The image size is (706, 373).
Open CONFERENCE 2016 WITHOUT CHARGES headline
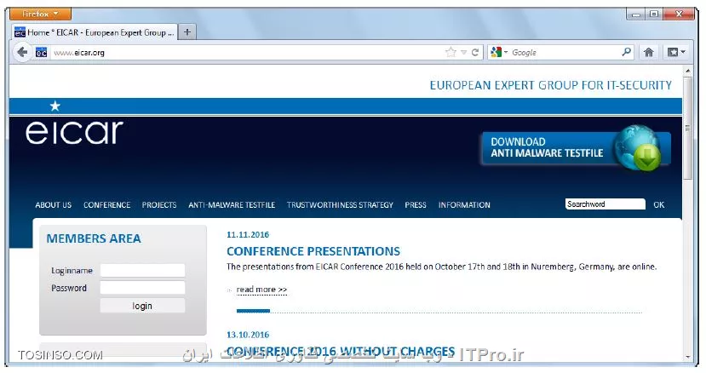341,352
